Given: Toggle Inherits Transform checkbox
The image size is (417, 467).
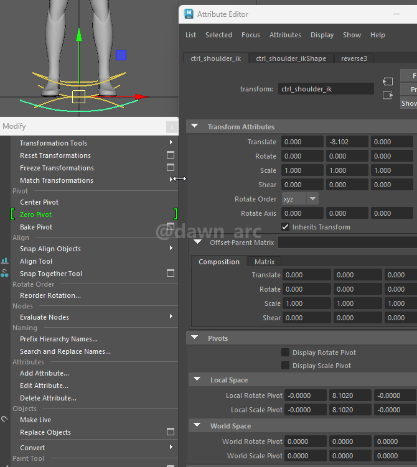Looking at the screenshot, I should coord(285,227).
